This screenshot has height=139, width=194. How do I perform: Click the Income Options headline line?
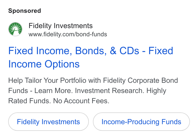(x=44, y=64)
